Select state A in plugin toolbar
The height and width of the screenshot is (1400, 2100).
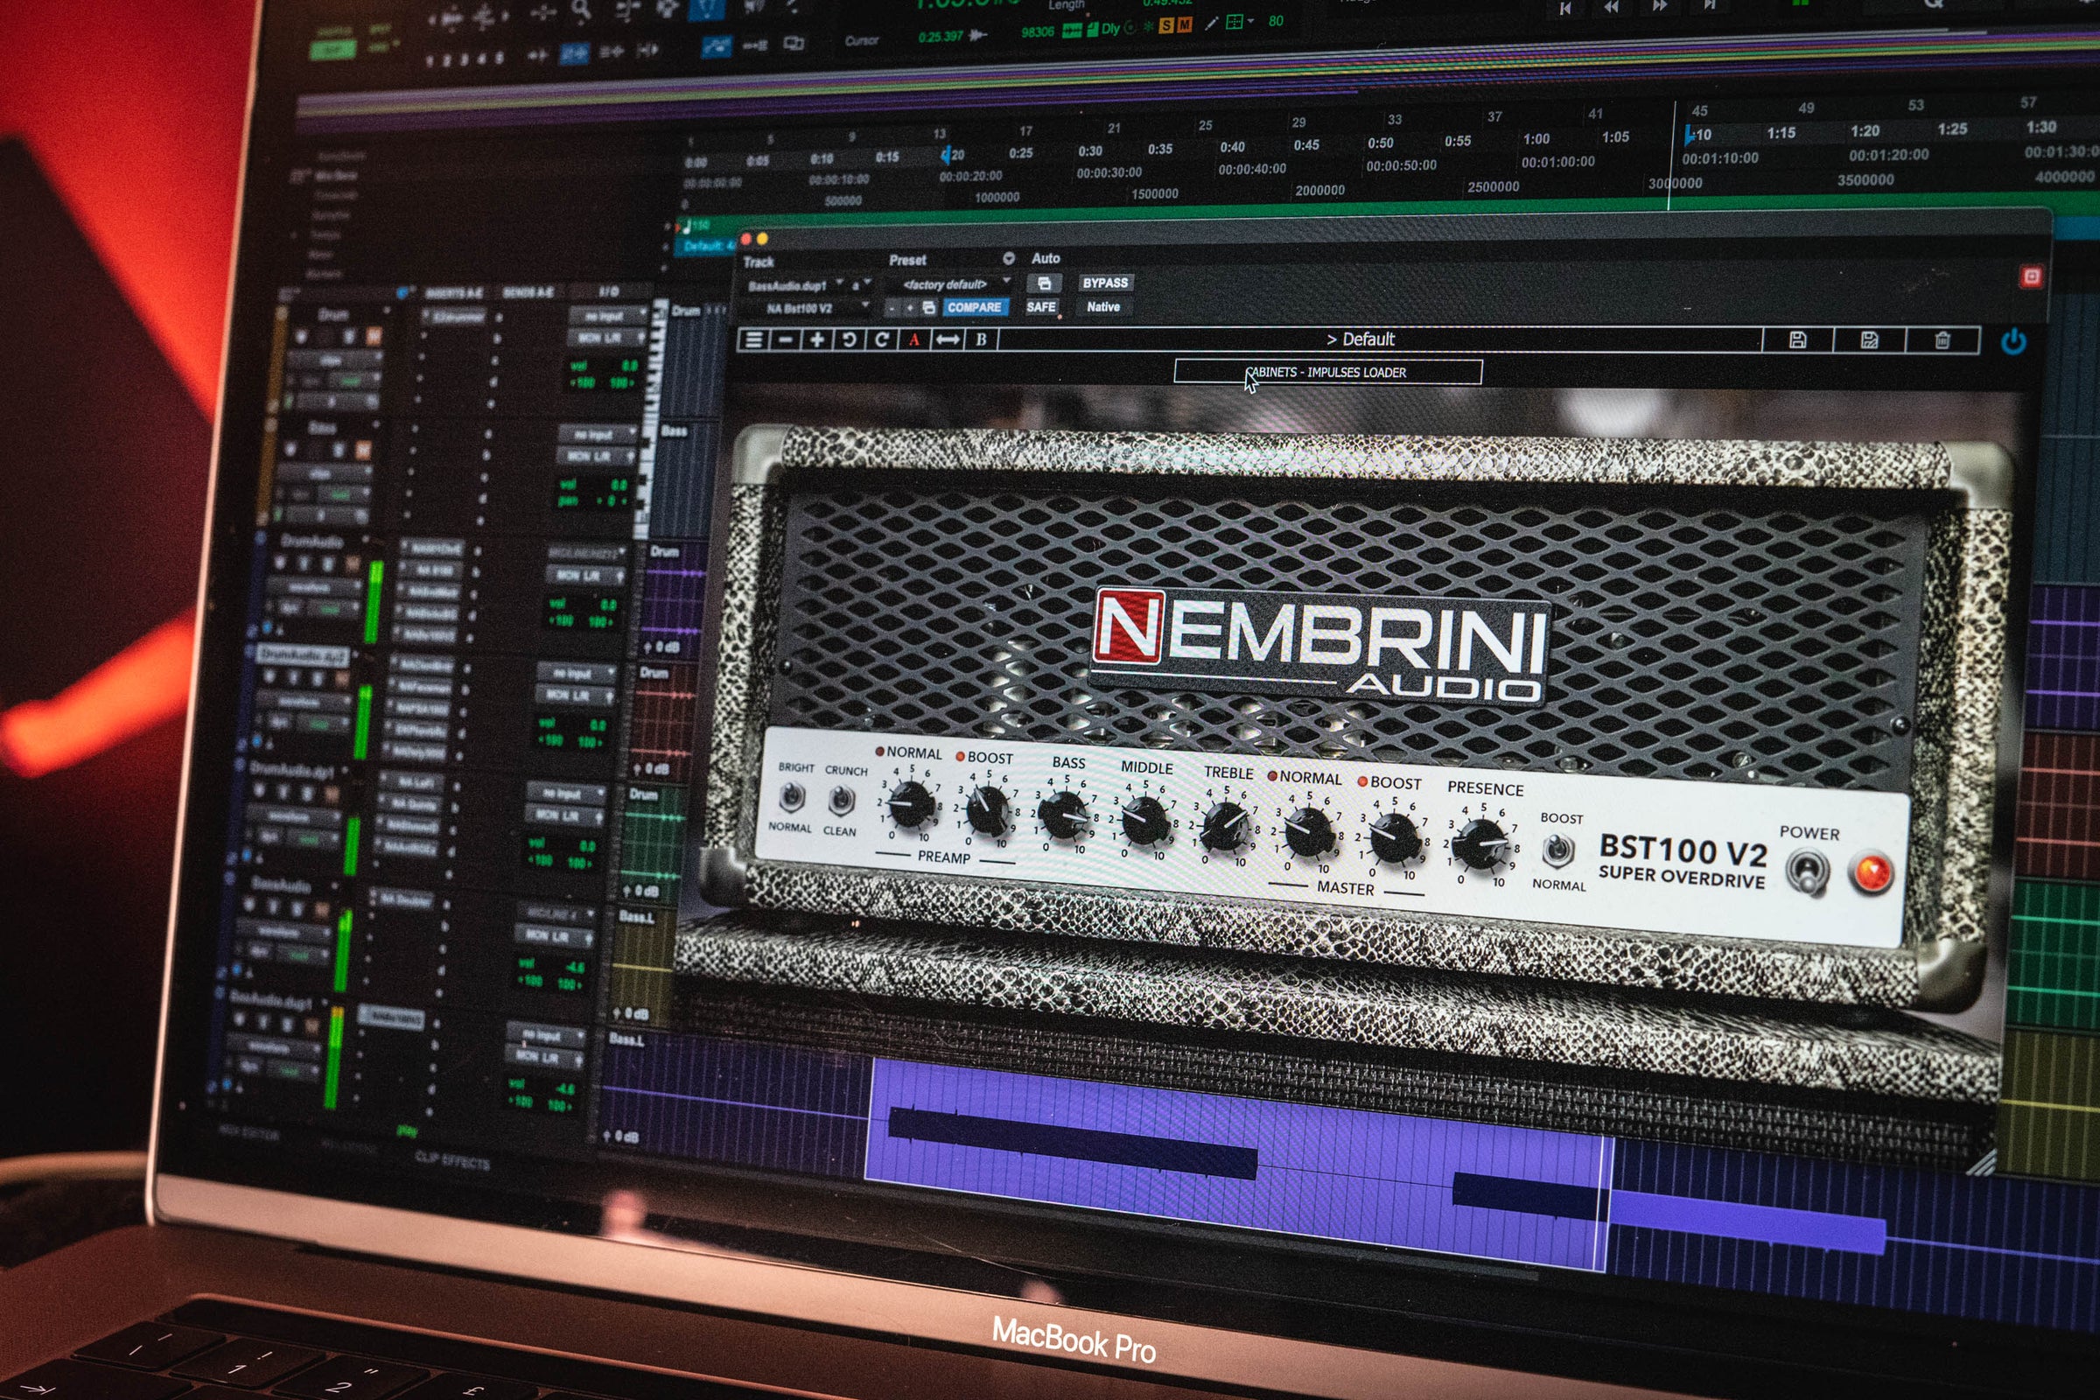pyautogui.click(x=913, y=339)
